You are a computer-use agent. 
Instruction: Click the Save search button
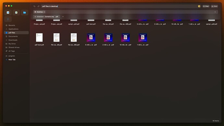click(x=215, y=6)
